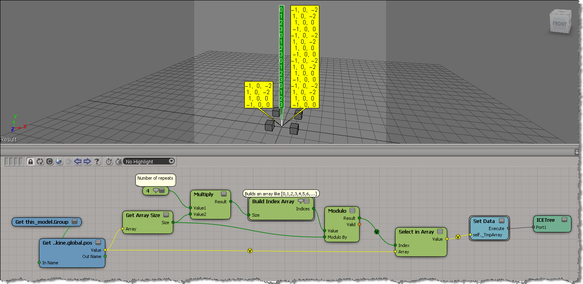
Task: Collapse the Get Array Size node
Action: 166,215
